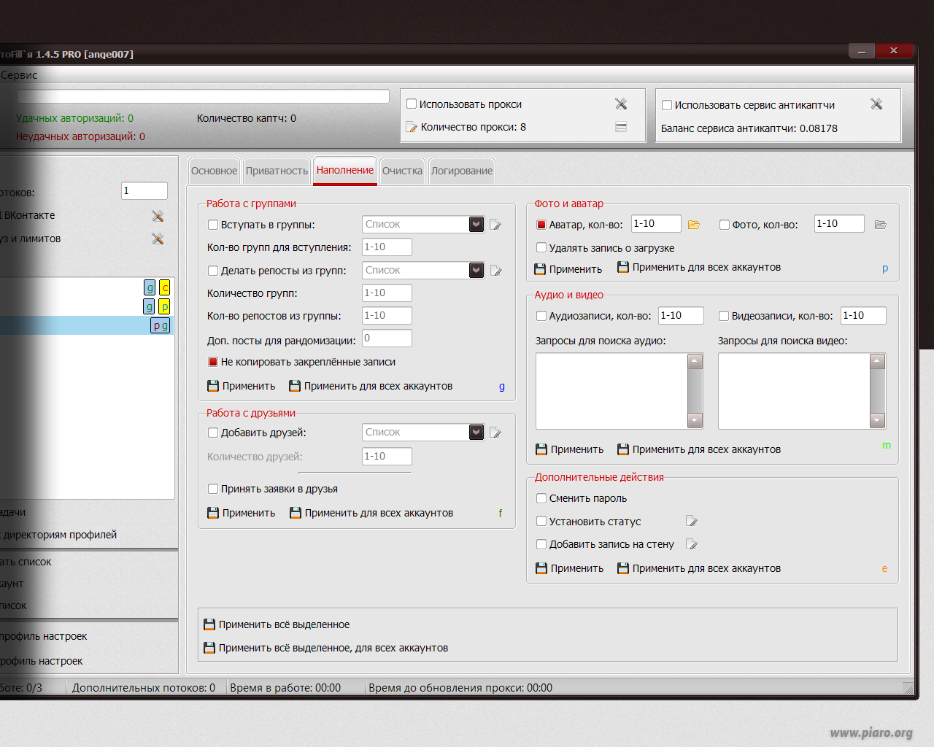The height and width of the screenshot is (747, 934).
Task: Open the proxy list icon
Action: coord(621,127)
